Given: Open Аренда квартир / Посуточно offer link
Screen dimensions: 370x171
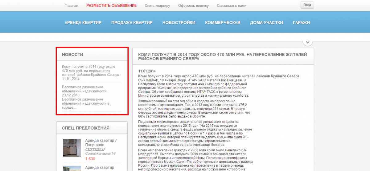Looking at the screenshot, I should click(101, 143).
